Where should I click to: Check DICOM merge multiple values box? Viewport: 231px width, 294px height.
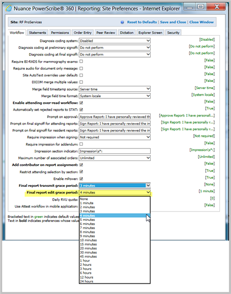tap(81, 82)
